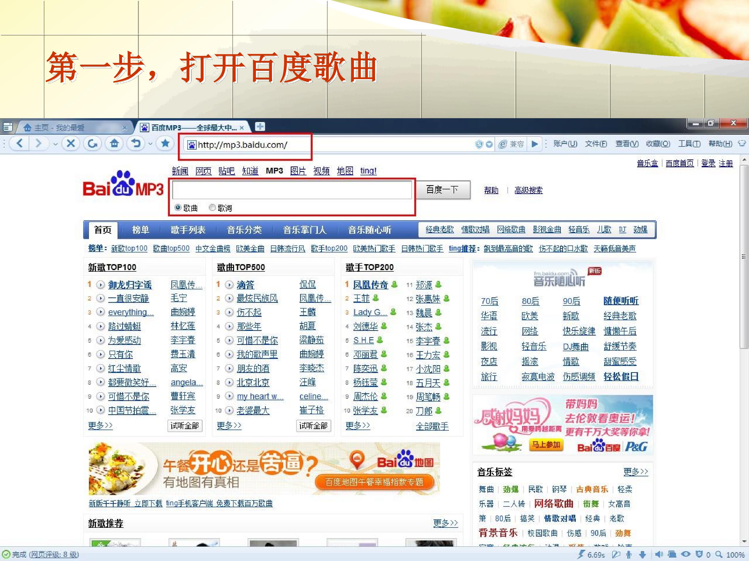Click the 登录 link at top right
The width and height of the screenshot is (749, 561).
(x=708, y=163)
